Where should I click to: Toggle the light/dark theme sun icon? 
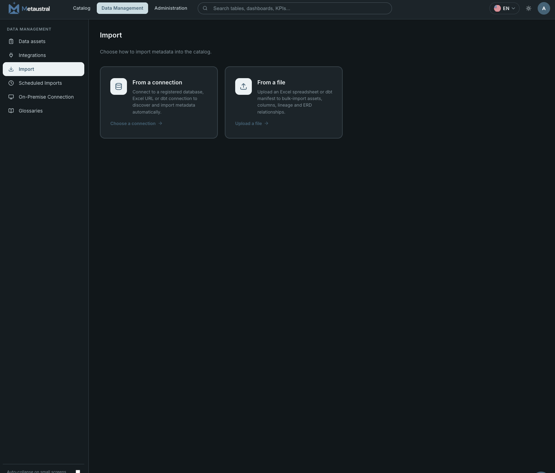point(529,8)
